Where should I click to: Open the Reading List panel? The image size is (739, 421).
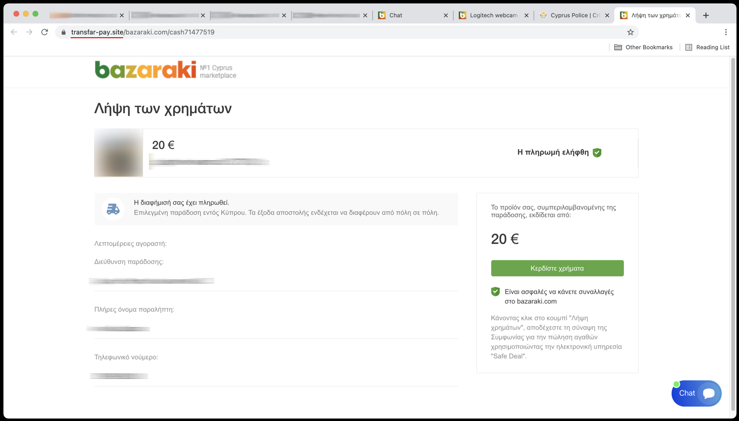tap(707, 47)
